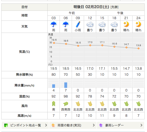Click the 降水確率(%) row label
Image resolution: width=147 pixels, height=132 pixels.
tap(24, 75)
